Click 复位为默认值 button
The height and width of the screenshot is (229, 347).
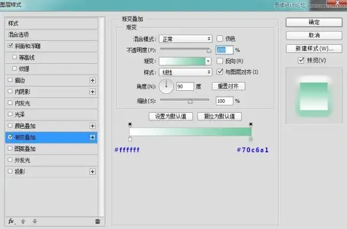[x=220, y=116]
